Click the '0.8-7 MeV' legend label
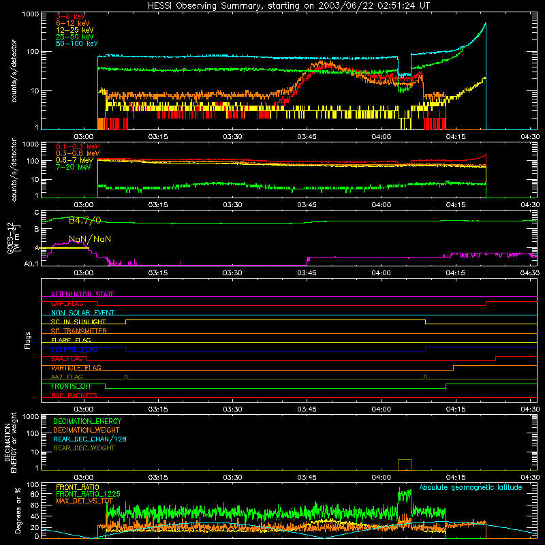Screen dimensions: 545x545 tap(75, 160)
